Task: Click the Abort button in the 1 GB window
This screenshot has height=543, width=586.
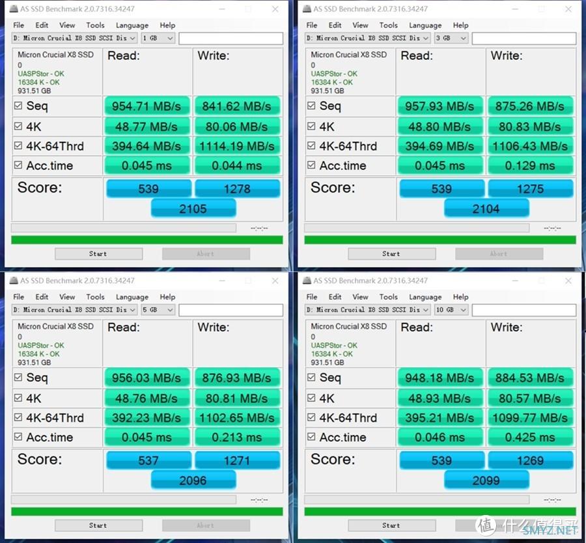Action: click(206, 254)
